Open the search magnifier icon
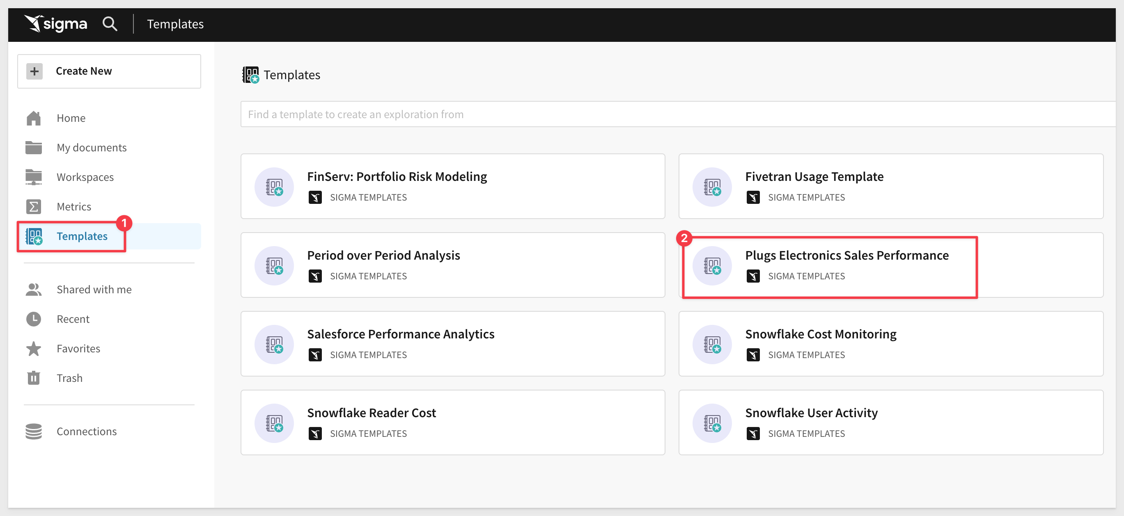 (x=110, y=24)
